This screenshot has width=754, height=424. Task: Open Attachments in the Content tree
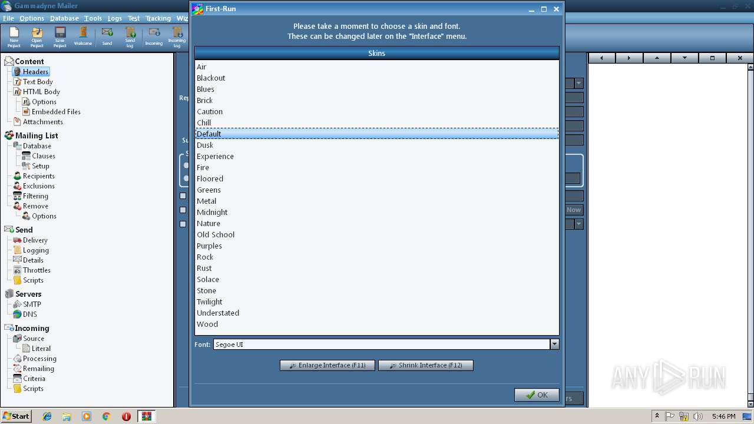(x=42, y=122)
